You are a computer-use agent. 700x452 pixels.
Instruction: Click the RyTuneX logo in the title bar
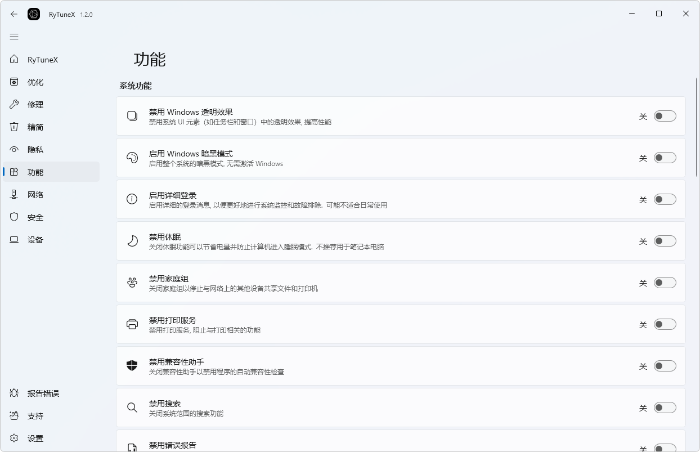click(x=34, y=14)
